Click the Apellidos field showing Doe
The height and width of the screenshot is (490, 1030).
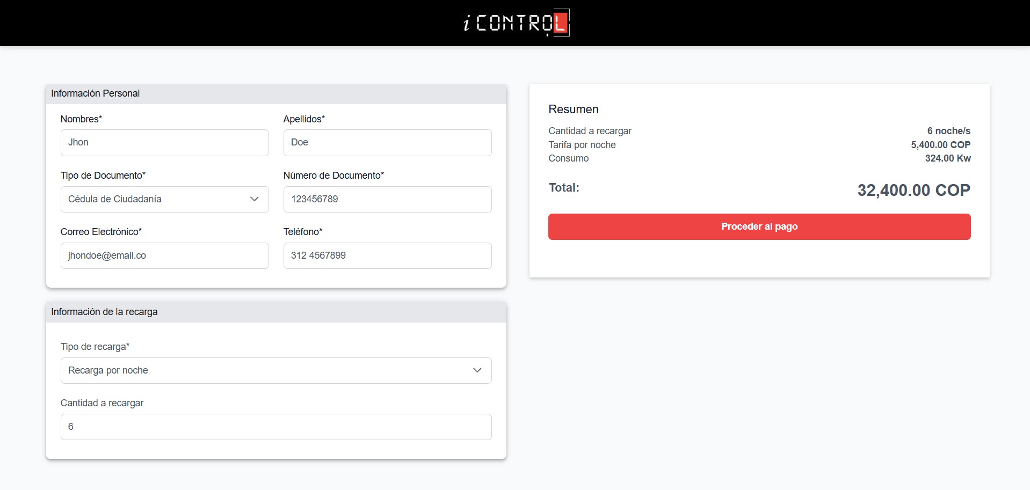coord(387,142)
